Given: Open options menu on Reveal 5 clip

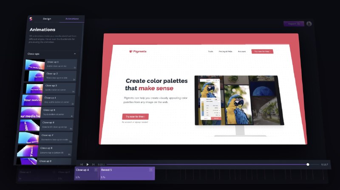Looking at the screenshot, I should tap(150, 170).
